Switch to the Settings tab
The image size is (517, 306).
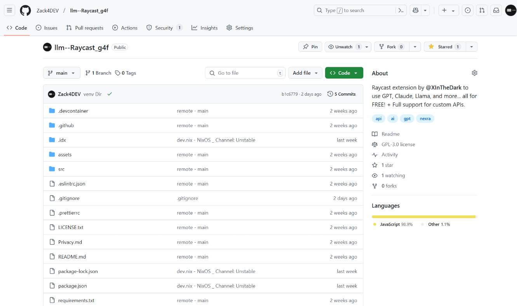pos(240,28)
